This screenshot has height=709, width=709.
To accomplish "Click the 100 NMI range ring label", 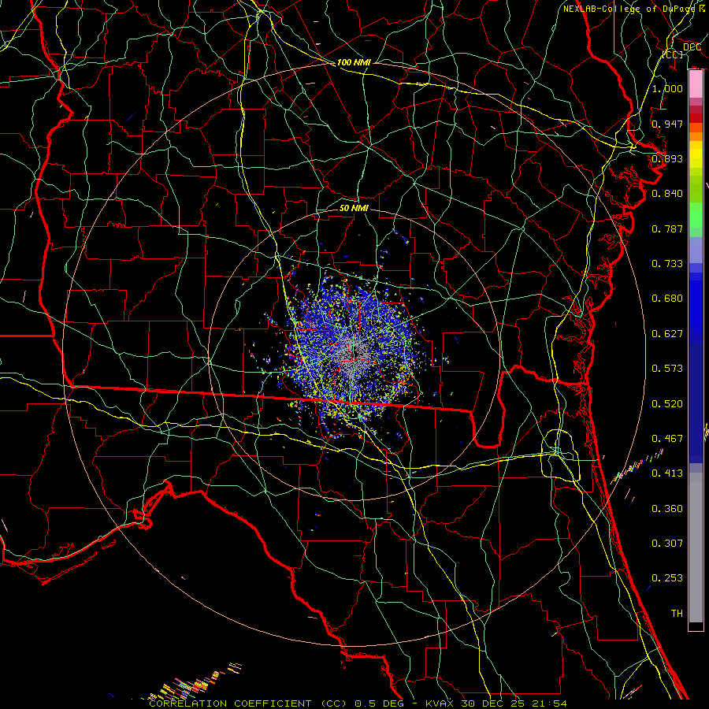I will (354, 62).
